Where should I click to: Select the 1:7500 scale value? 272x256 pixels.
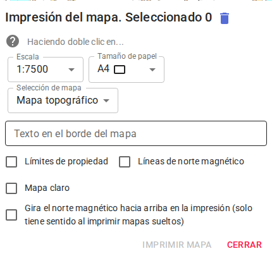coord(32,69)
